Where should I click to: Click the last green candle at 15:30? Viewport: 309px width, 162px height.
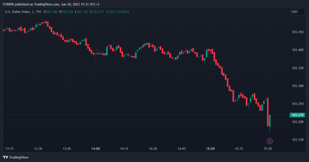(270, 121)
